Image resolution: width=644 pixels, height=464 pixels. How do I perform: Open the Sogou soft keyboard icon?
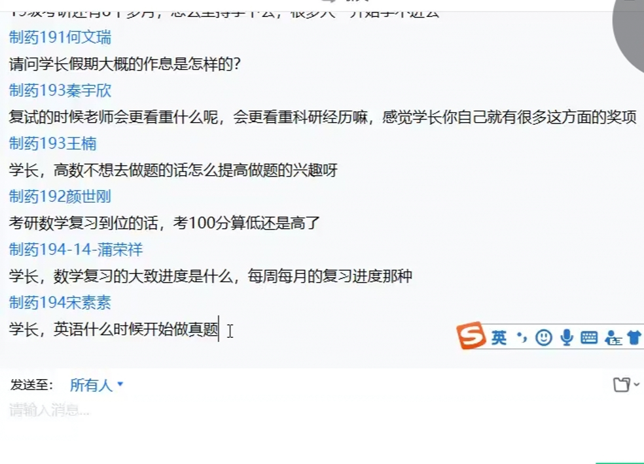click(x=589, y=338)
